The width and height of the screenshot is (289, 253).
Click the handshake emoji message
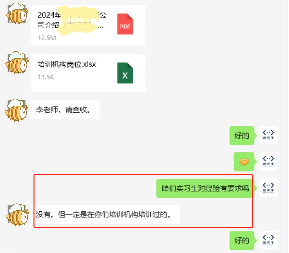(x=244, y=162)
